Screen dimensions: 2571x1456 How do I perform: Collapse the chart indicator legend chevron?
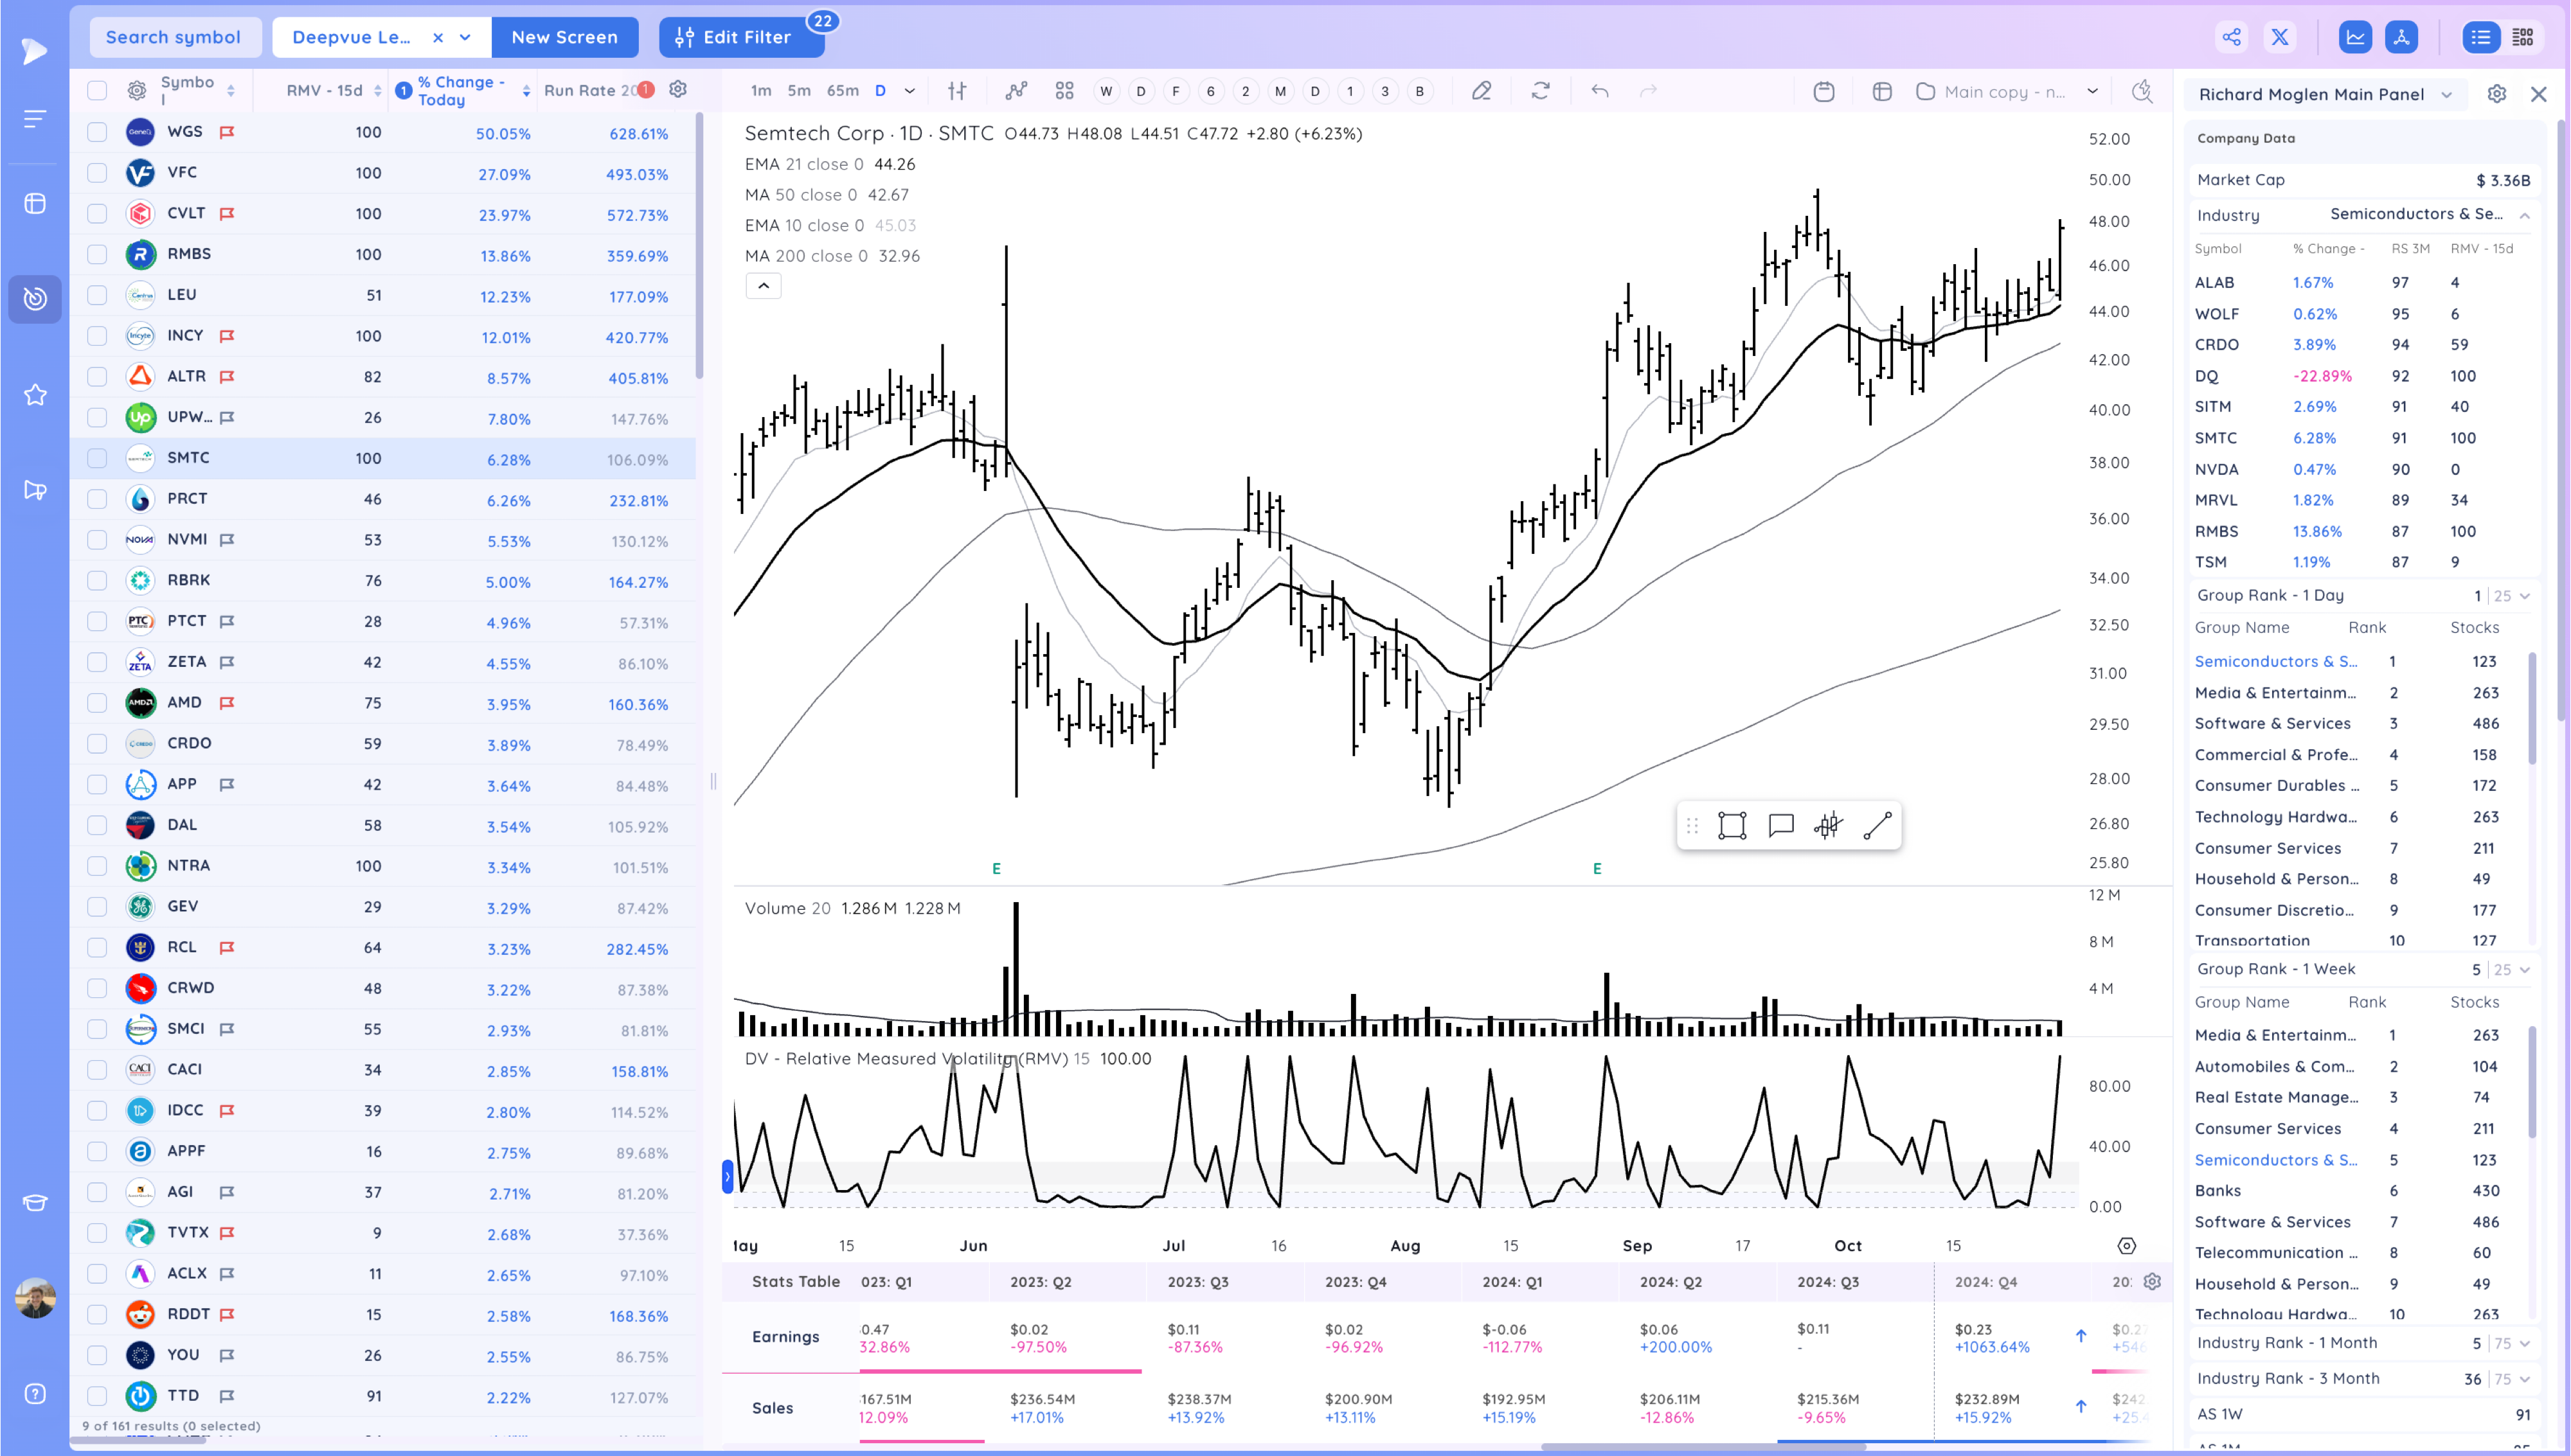(x=763, y=286)
